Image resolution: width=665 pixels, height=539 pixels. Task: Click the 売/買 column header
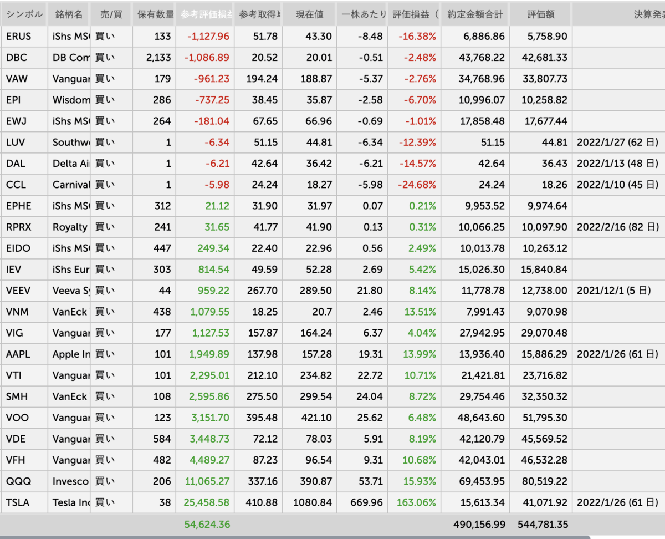[x=111, y=14]
